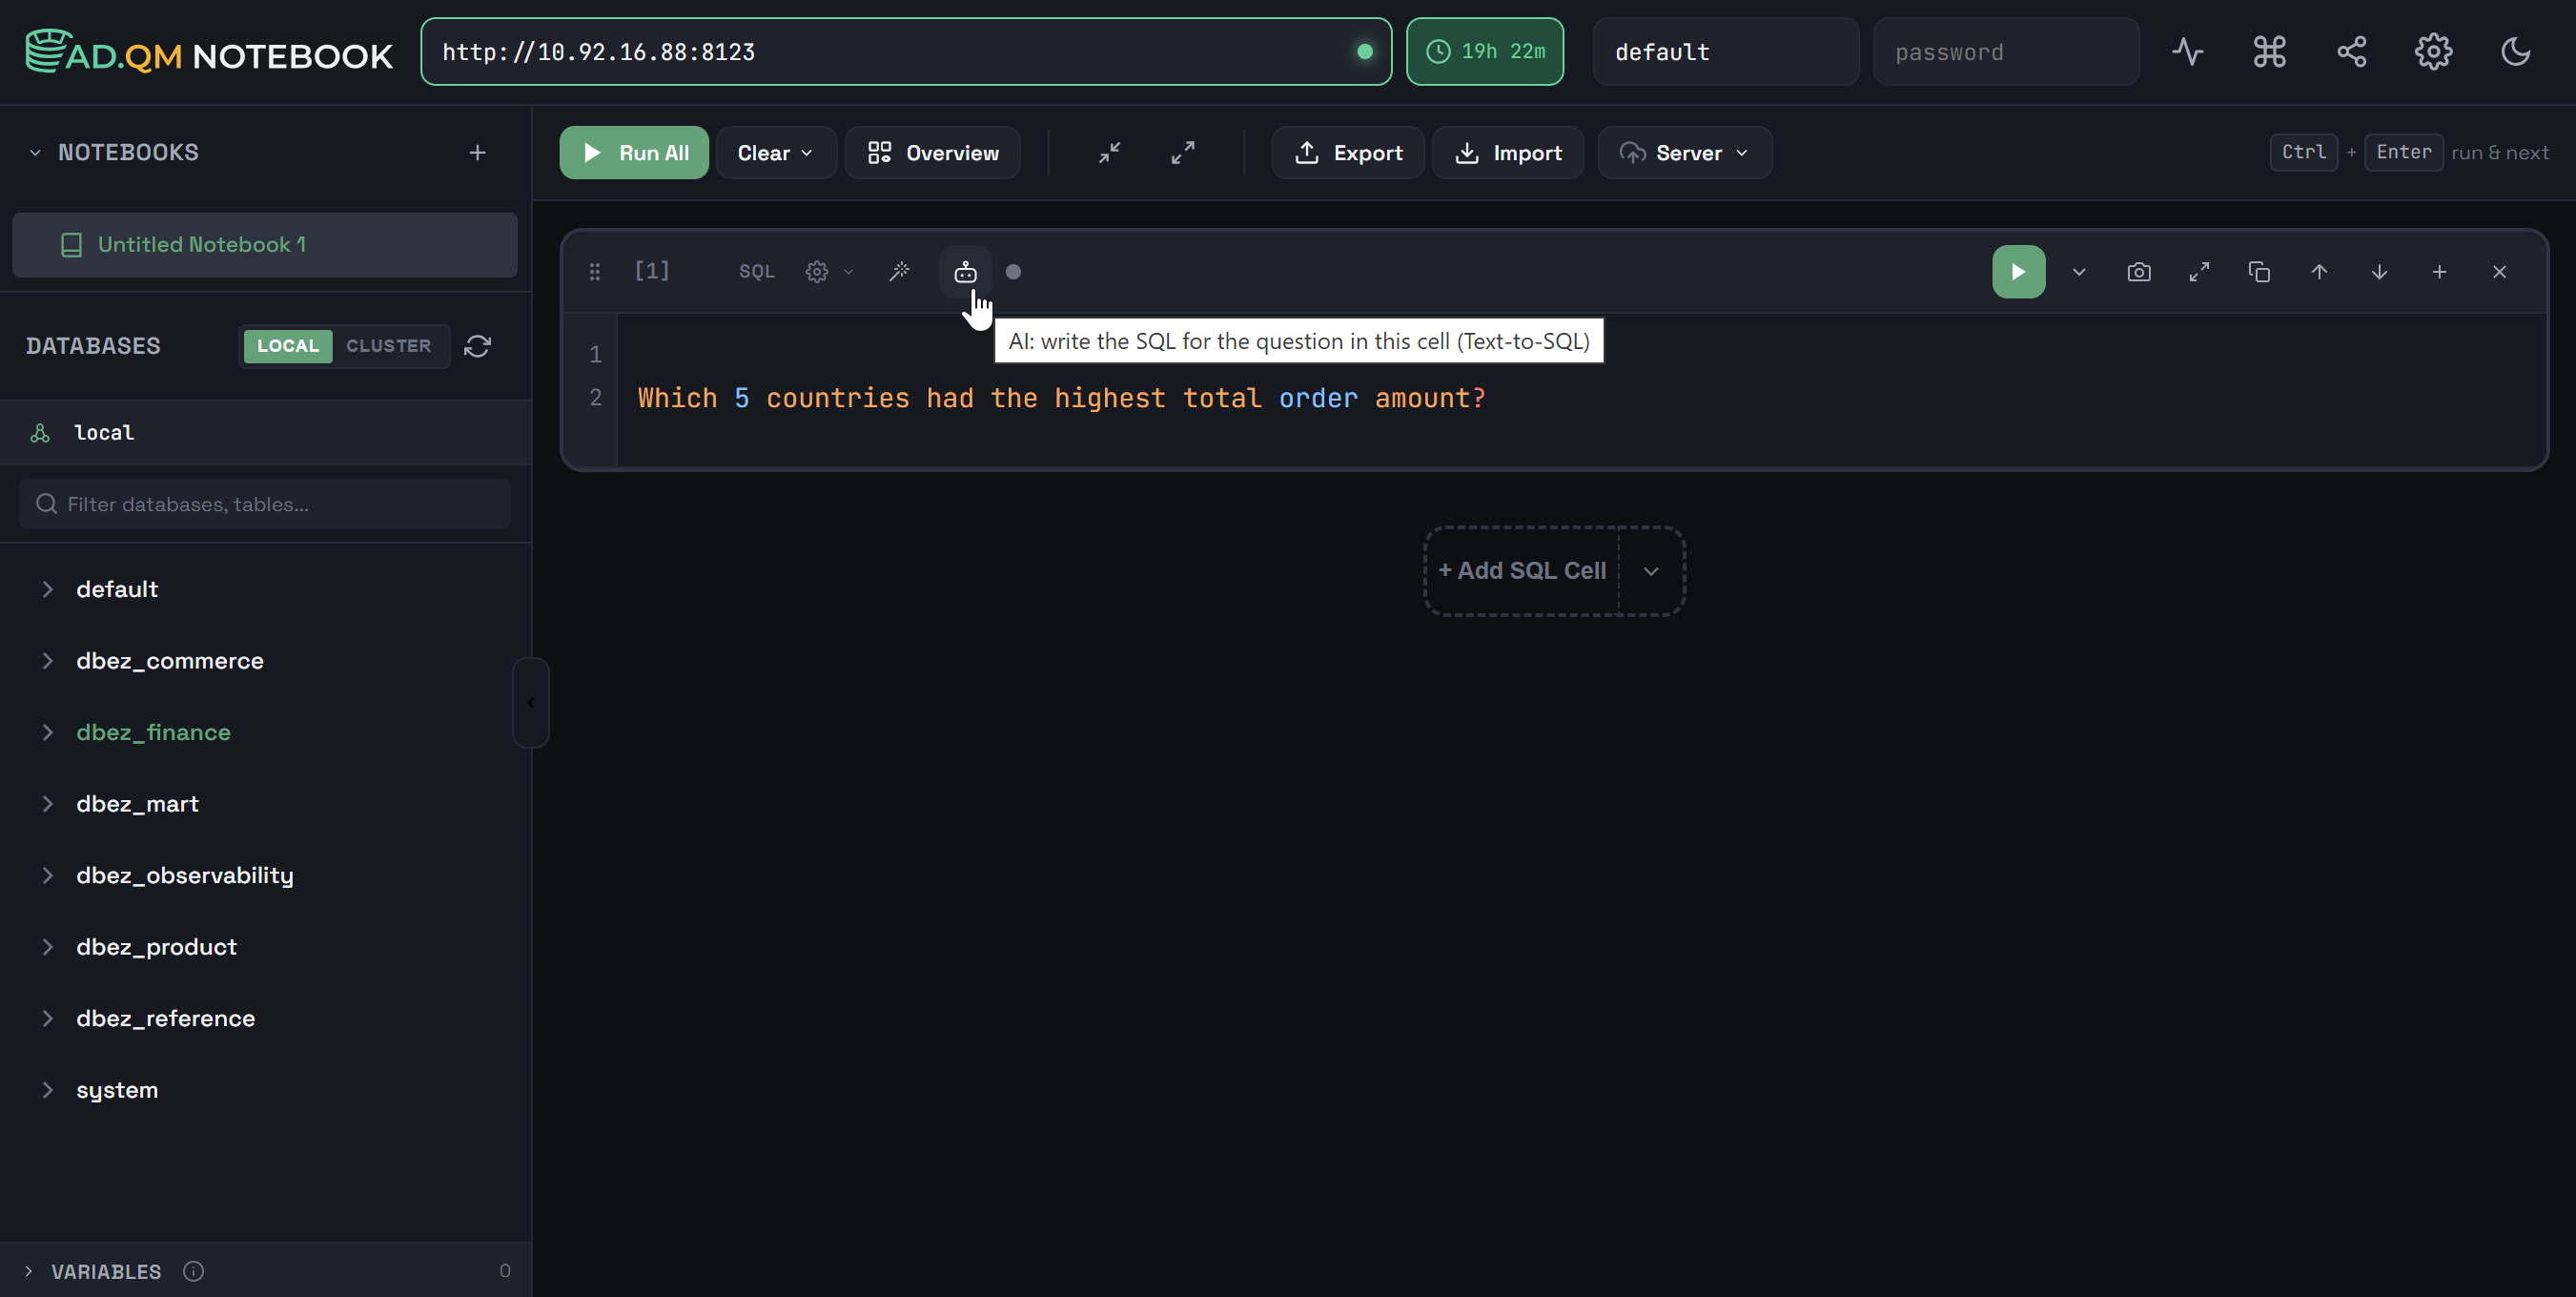
Task: Expand all cells icon in toolbar
Action: (x=1182, y=153)
